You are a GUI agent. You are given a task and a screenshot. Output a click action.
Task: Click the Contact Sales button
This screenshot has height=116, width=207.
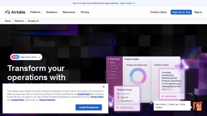[159, 12]
